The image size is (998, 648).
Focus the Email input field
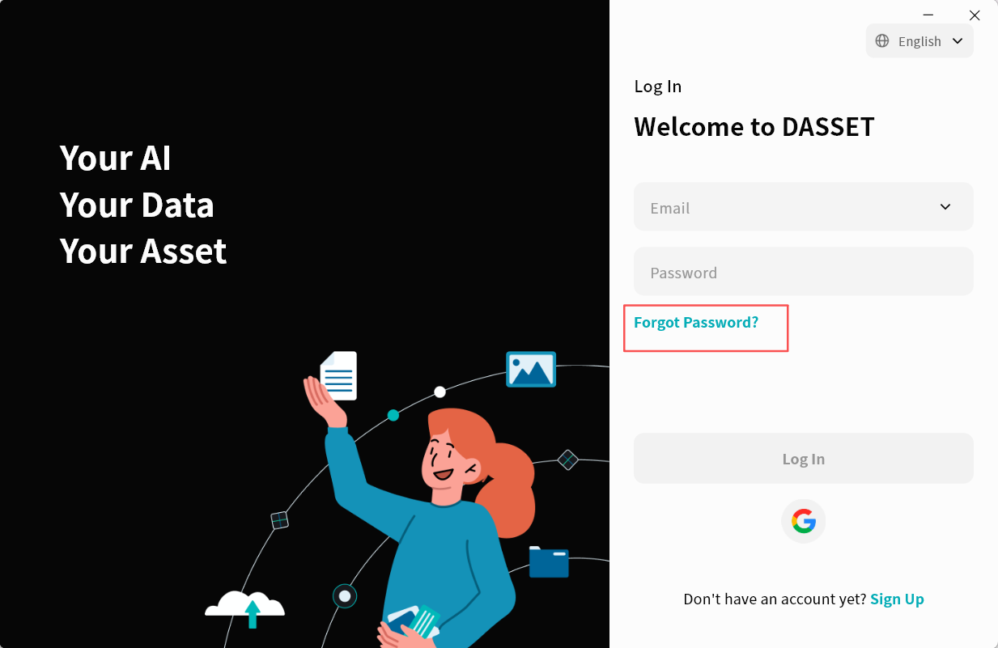click(x=785, y=207)
